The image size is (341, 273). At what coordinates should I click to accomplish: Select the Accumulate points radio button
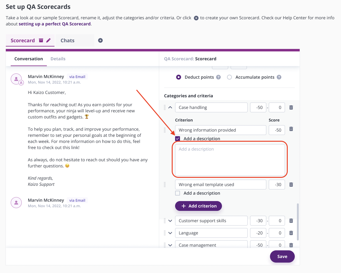point(230,77)
